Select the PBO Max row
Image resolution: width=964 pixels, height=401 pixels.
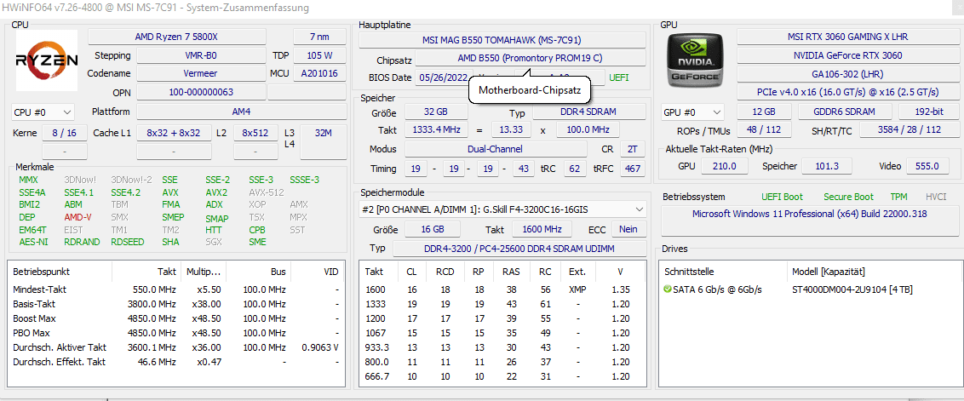click(175, 333)
